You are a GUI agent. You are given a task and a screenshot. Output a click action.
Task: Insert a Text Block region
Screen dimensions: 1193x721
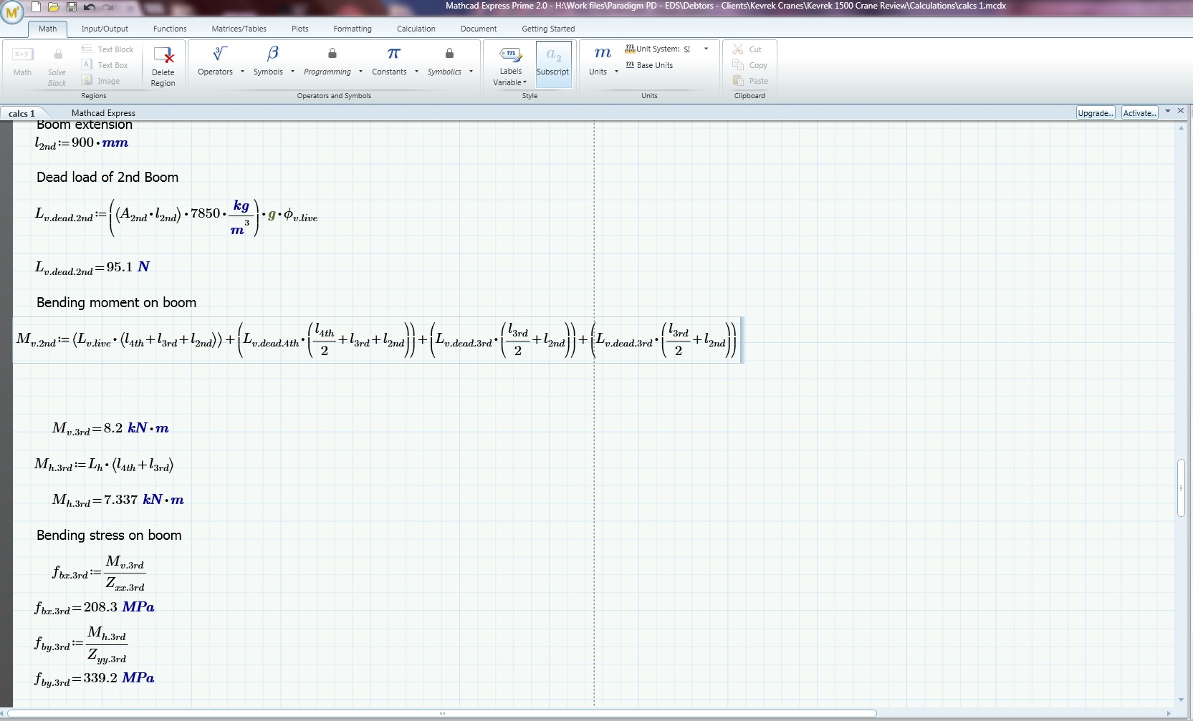[107, 49]
